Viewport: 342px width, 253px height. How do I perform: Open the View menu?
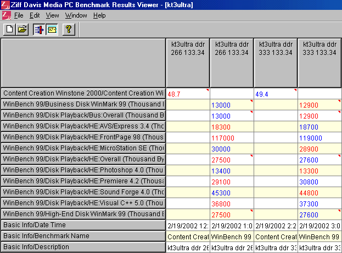[52, 15]
